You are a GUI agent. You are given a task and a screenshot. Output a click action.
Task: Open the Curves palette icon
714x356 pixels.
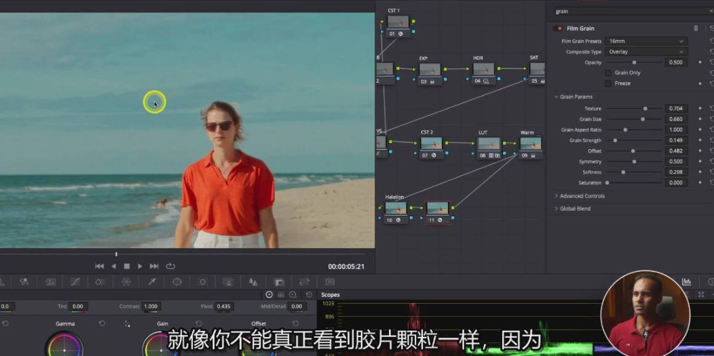pos(75,281)
